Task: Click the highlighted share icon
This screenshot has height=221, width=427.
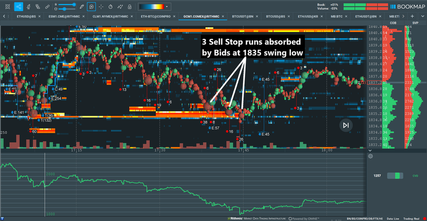Action: [x=19, y=6]
